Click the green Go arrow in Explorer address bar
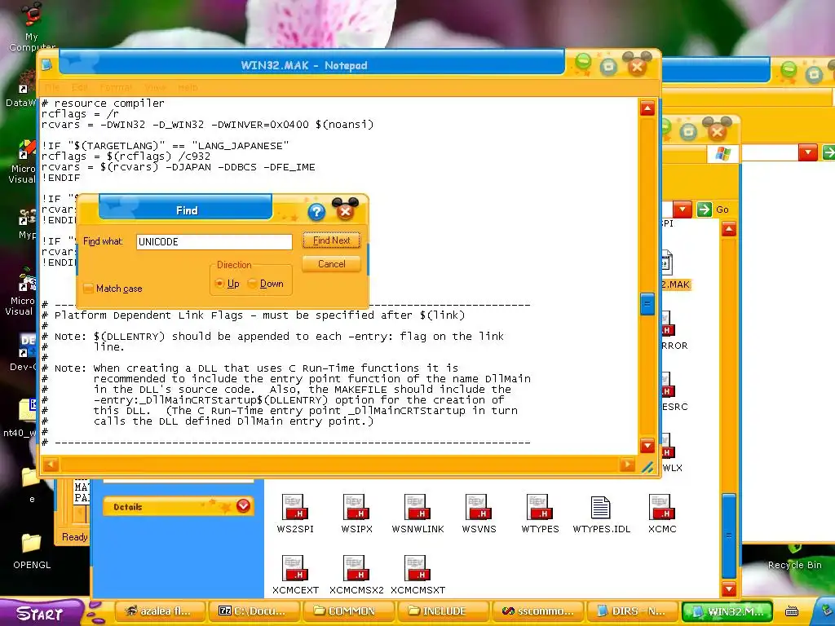 tap(704, 209)
